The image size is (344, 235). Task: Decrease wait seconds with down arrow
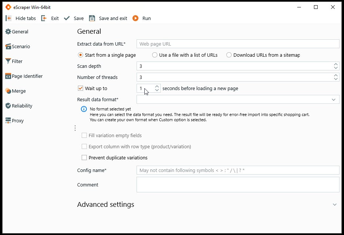click(x=157, y=90)
